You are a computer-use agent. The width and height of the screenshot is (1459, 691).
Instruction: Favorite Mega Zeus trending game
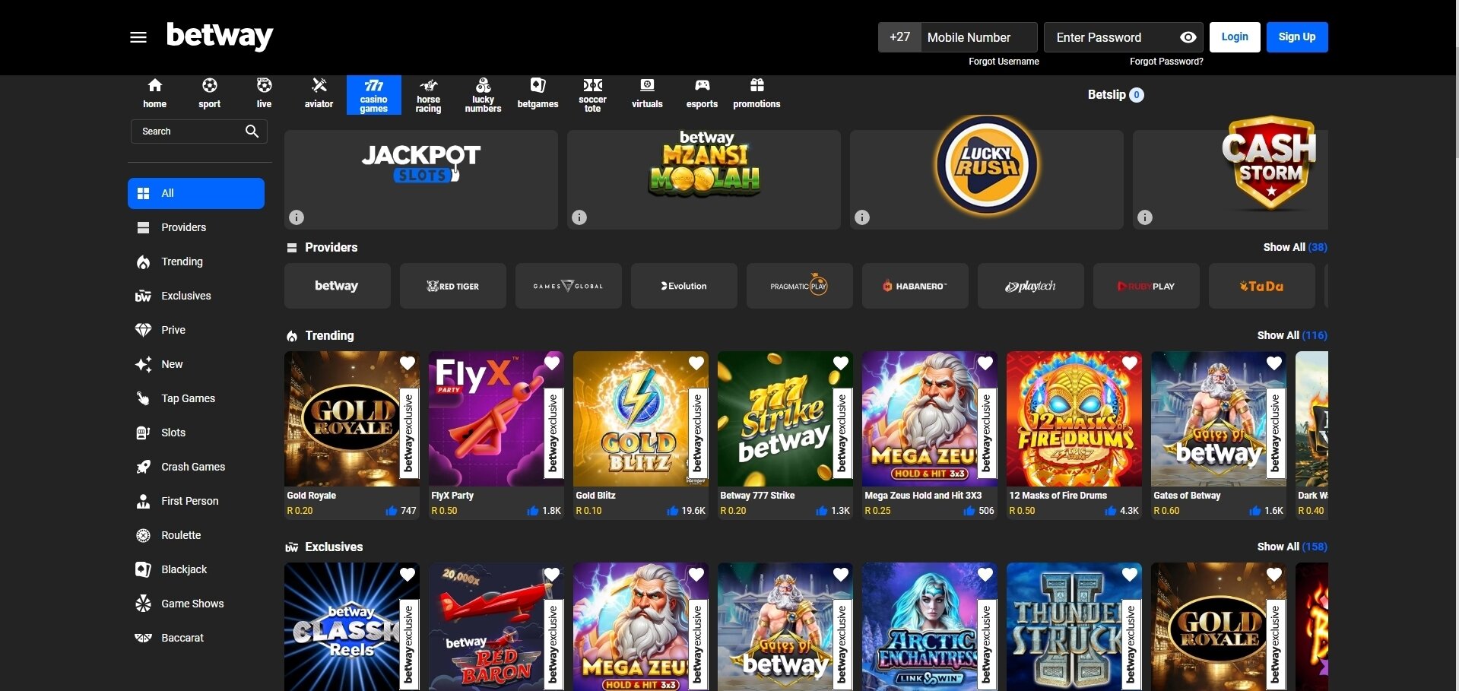click(x=985, y=363)
